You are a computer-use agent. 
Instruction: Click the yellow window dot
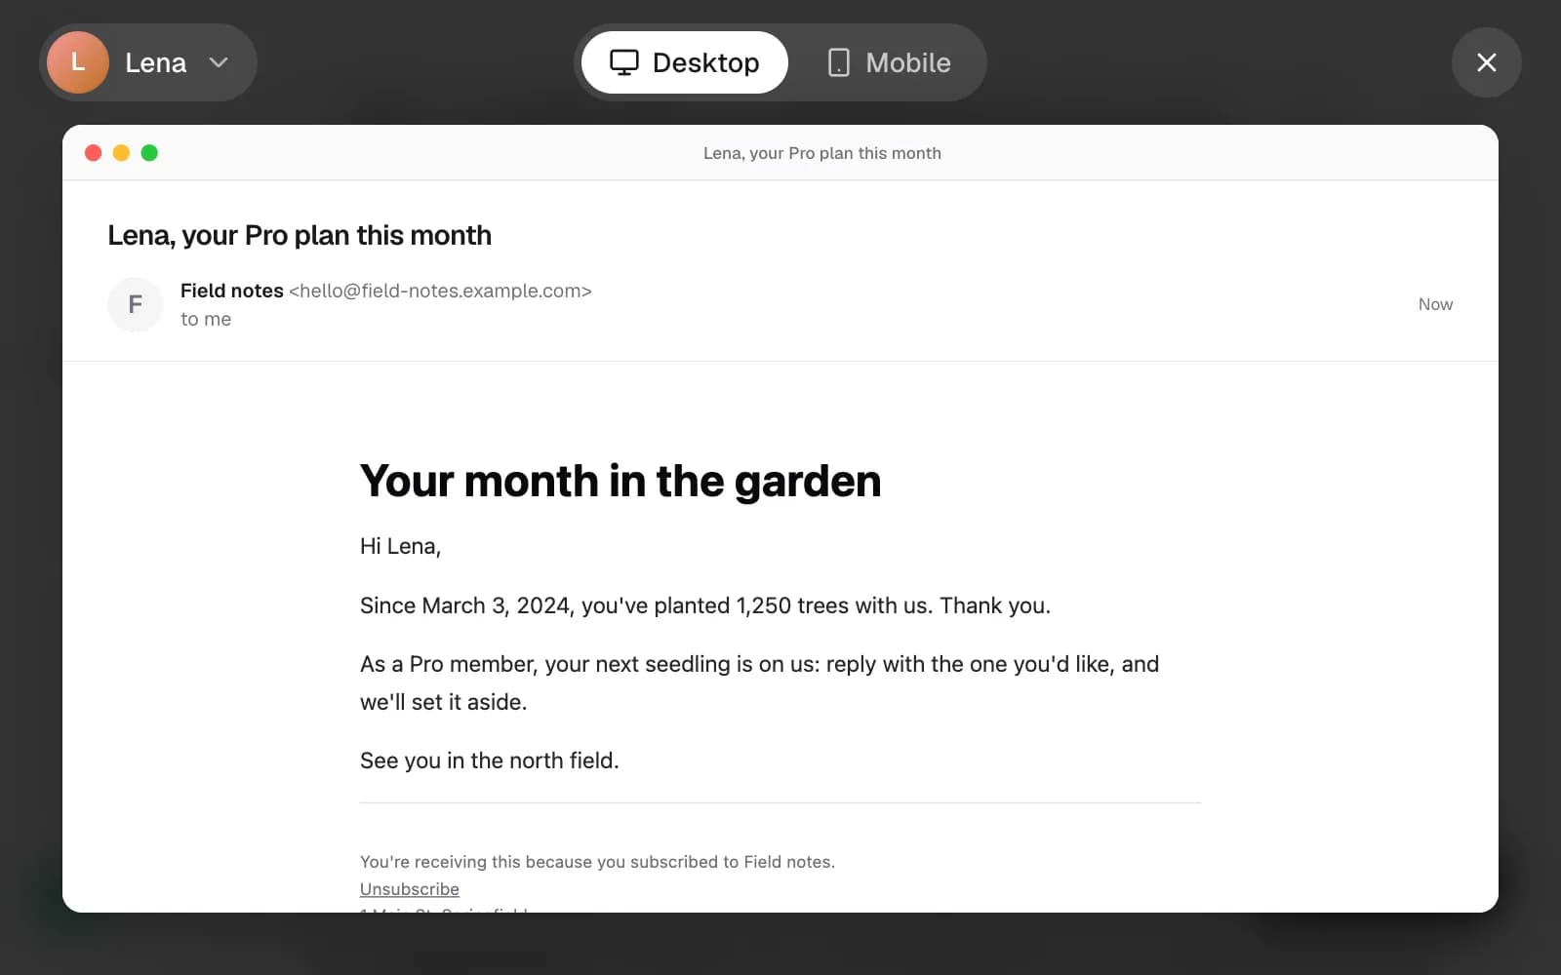(x=121, y=153)
